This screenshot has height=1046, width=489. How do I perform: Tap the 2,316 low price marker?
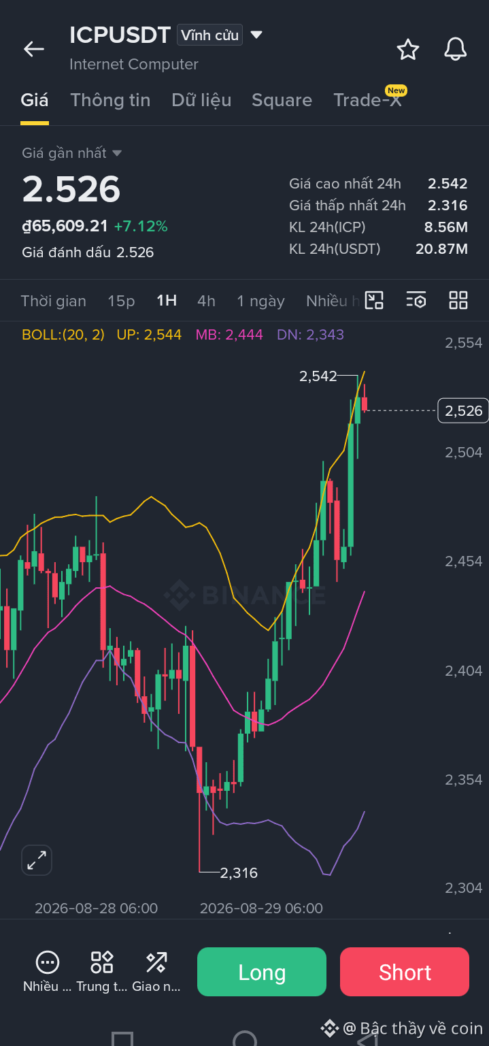tap(239, 872)
